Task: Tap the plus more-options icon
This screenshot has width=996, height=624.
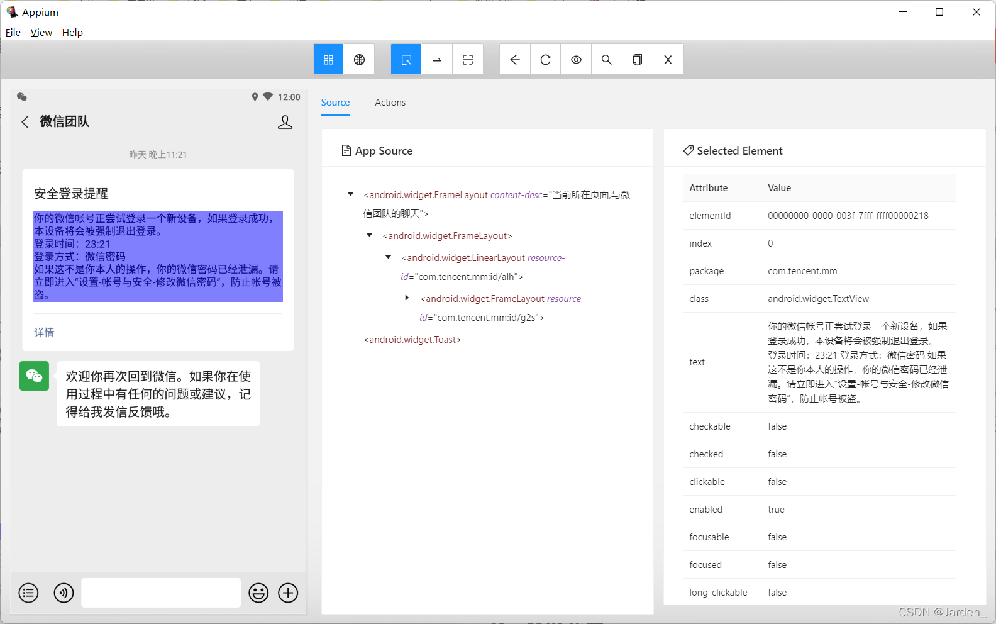Action: click(288, 593)
